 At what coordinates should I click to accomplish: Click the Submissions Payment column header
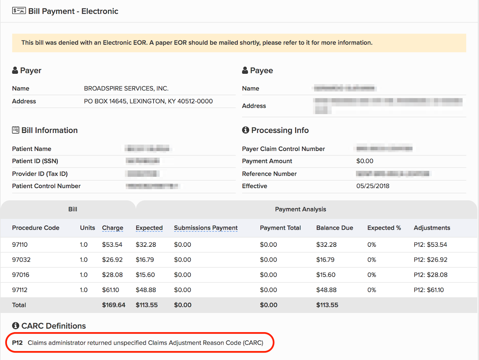pyautogui.click(x=206, y=228)
